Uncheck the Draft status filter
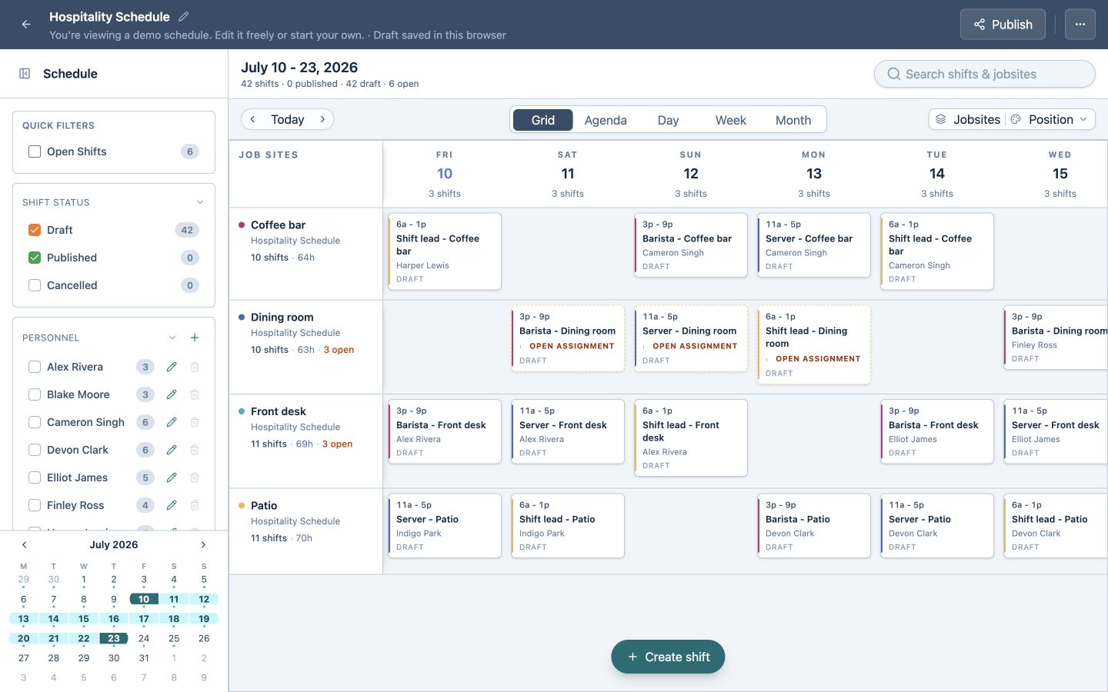 point(35,230)
